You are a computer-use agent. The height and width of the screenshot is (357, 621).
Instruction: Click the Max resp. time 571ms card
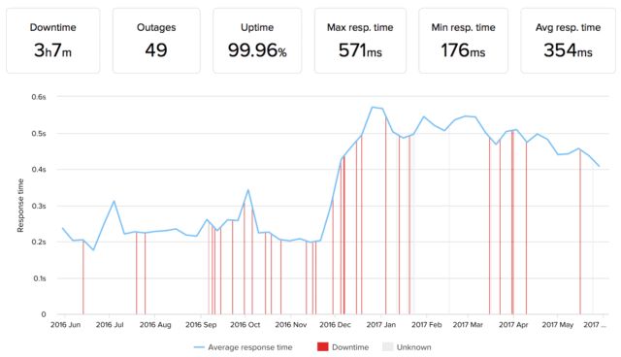[360, 41]
